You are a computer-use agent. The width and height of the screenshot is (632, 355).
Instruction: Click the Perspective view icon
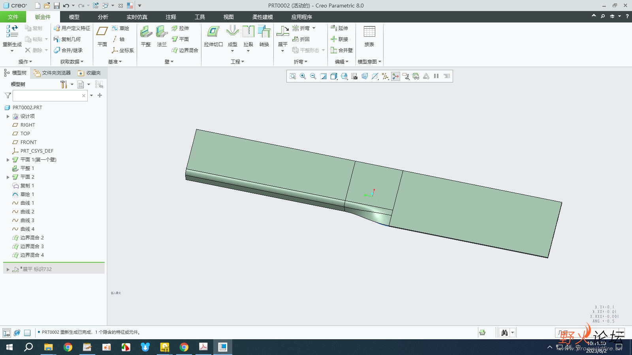[365, 76]
